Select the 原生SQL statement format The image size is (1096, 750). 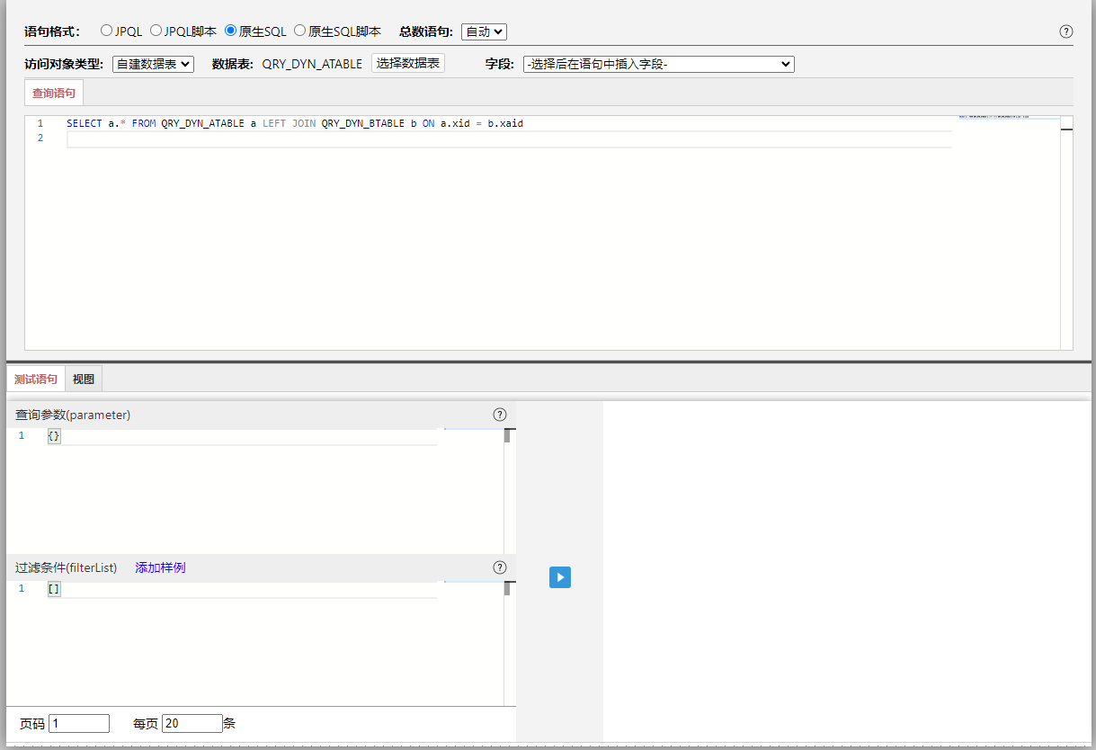230,31
